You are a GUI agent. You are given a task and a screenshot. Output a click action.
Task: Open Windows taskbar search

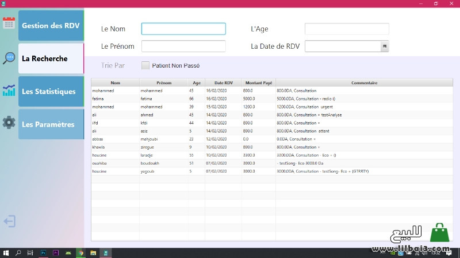[18, 253]
